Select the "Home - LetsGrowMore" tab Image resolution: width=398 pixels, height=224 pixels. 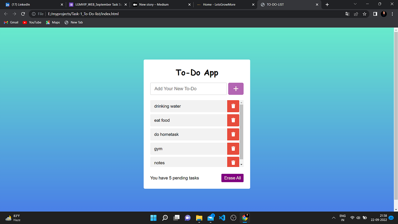(222, 5)
